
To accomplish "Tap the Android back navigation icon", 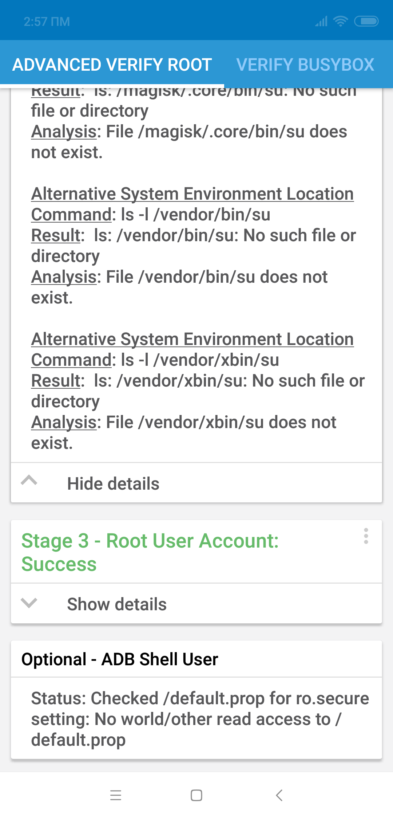I will pos(279,795).
